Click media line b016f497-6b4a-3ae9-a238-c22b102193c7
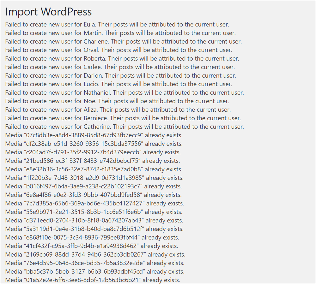This screenshot has width=316, height=284. tap(94, 186)
